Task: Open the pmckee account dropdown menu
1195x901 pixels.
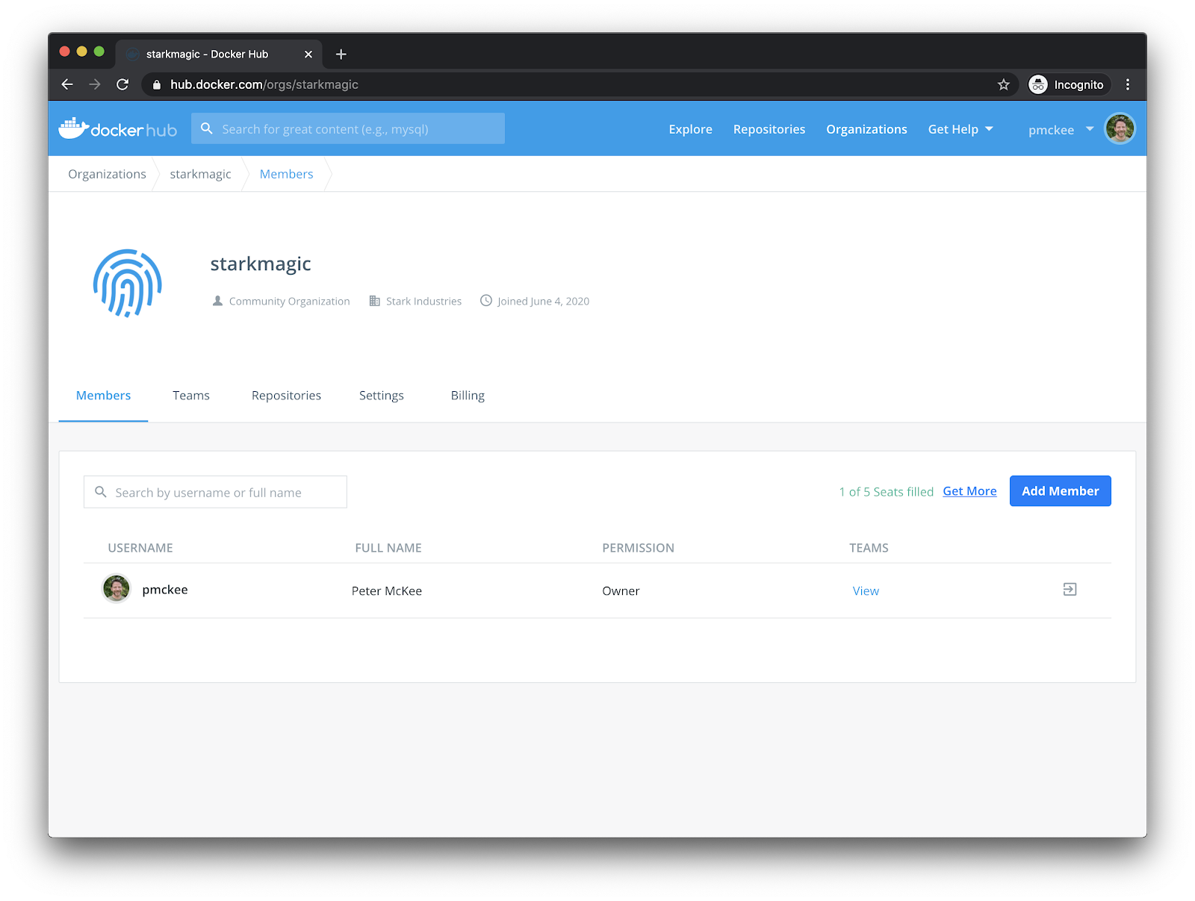Action: 1060,130
